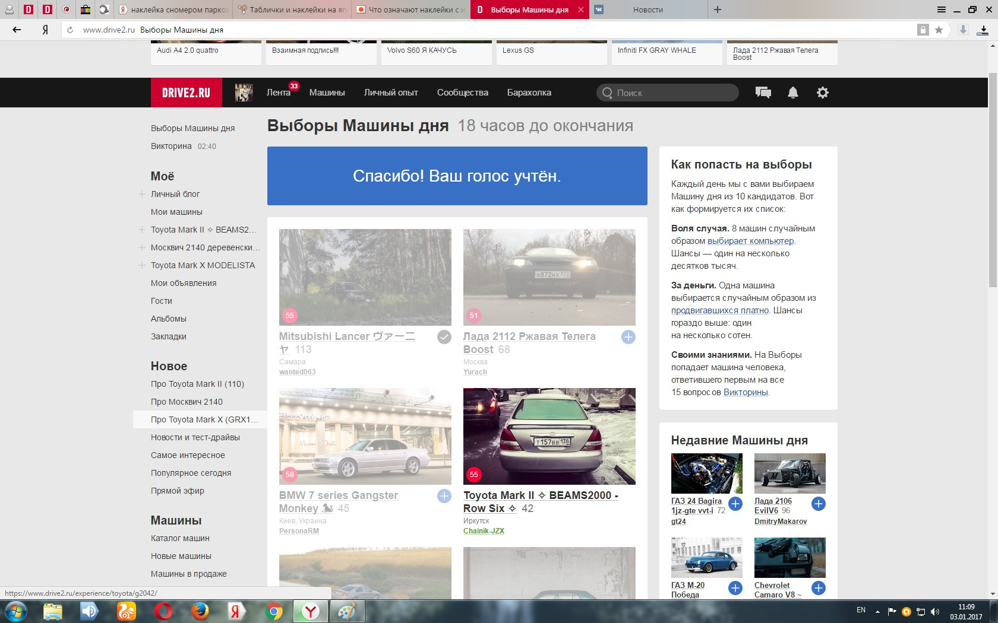Reload the page with the refresh icon
The image size is (998, 623).
pyautogui.click(x=70, y=30)
